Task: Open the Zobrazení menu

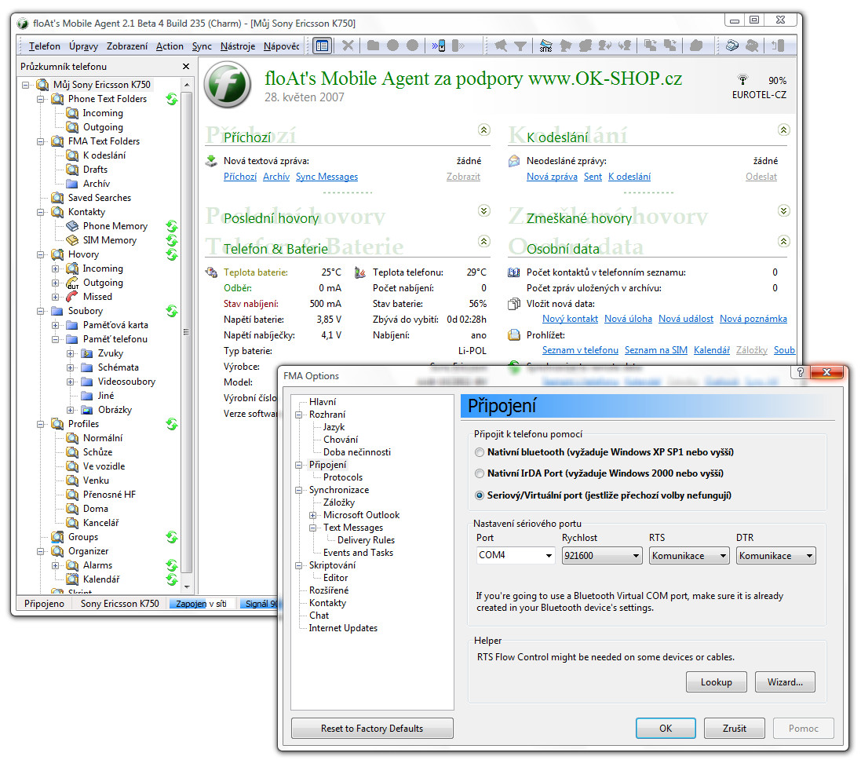Action: (127, 46)
